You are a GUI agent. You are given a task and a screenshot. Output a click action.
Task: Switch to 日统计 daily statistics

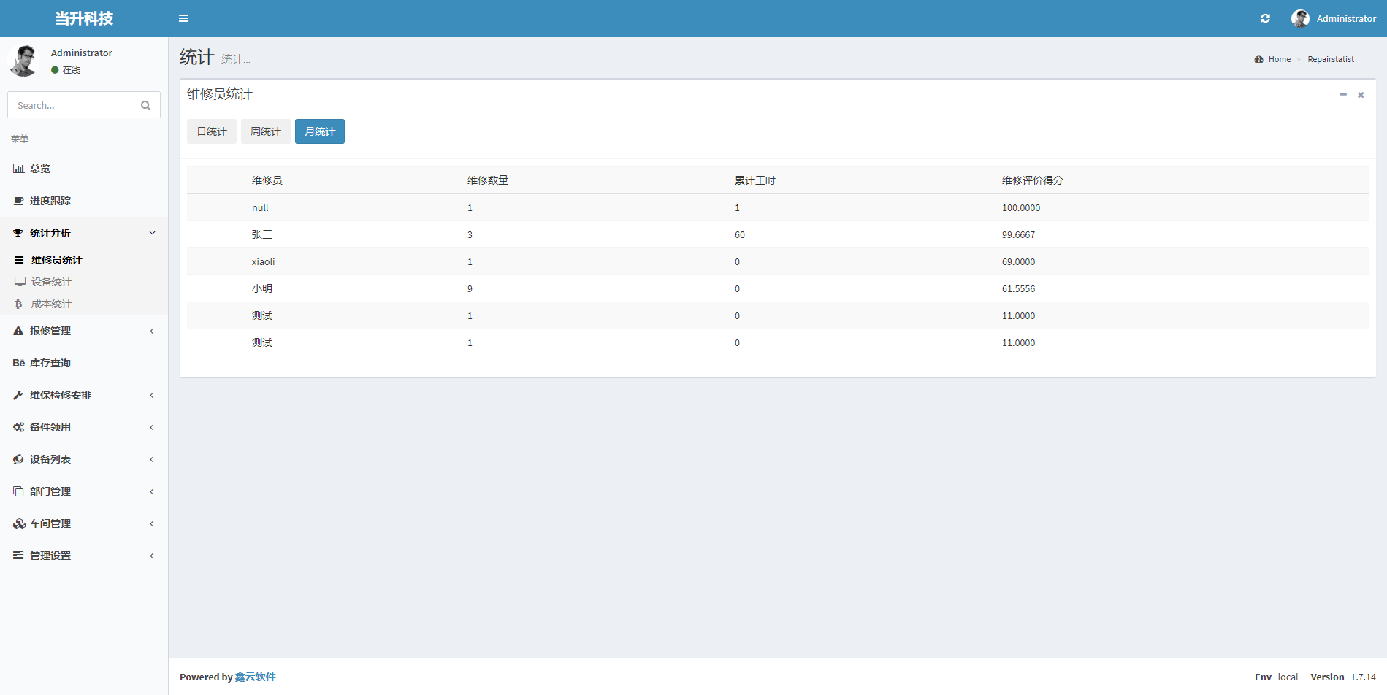click(x=212, y=131)
